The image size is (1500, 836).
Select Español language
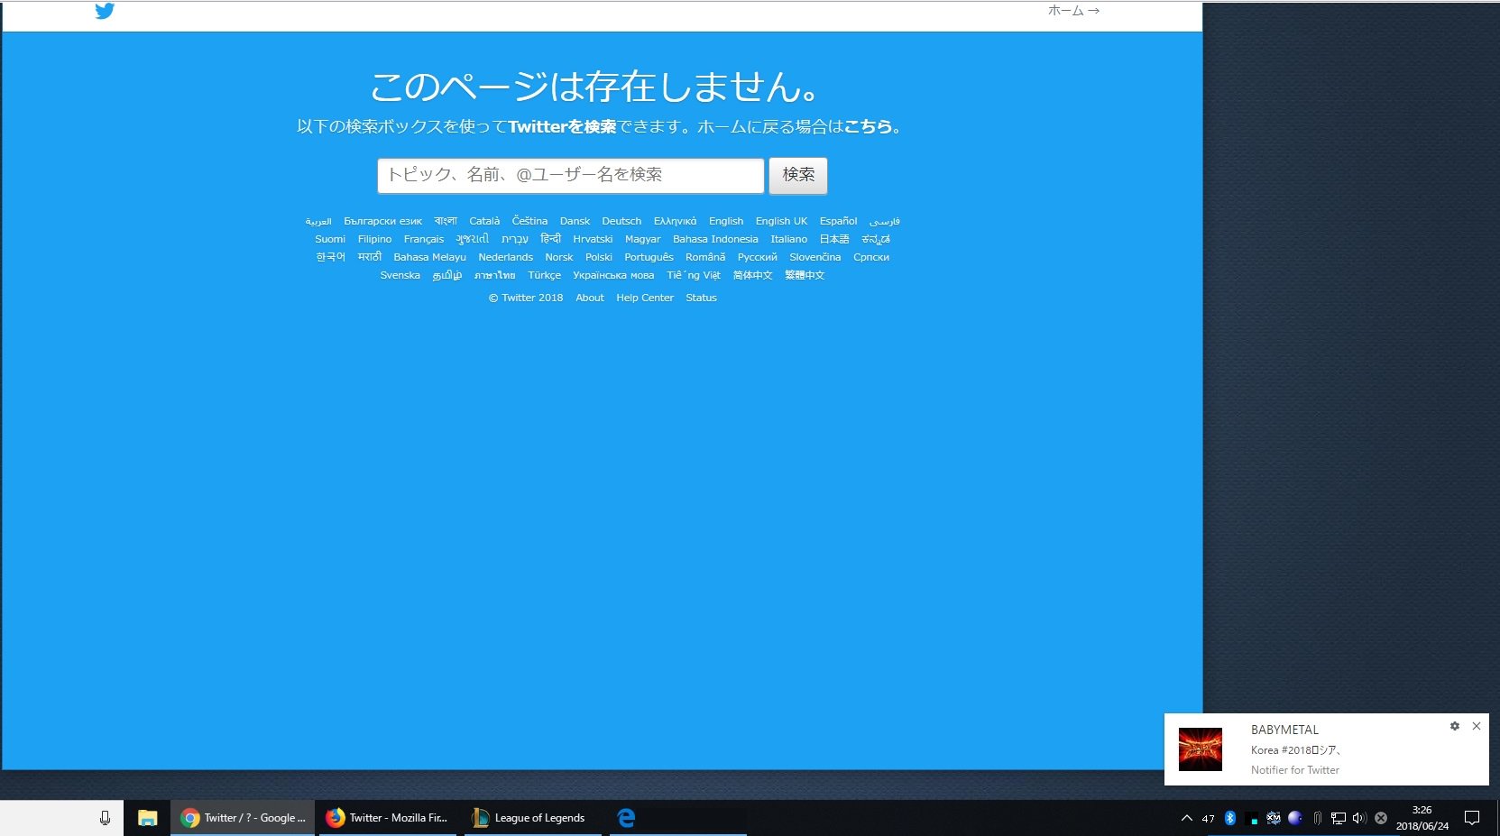click(x=838, y=221)
